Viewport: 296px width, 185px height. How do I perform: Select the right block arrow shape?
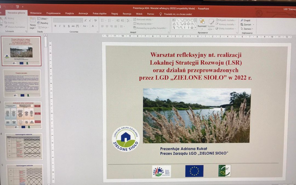185,24
